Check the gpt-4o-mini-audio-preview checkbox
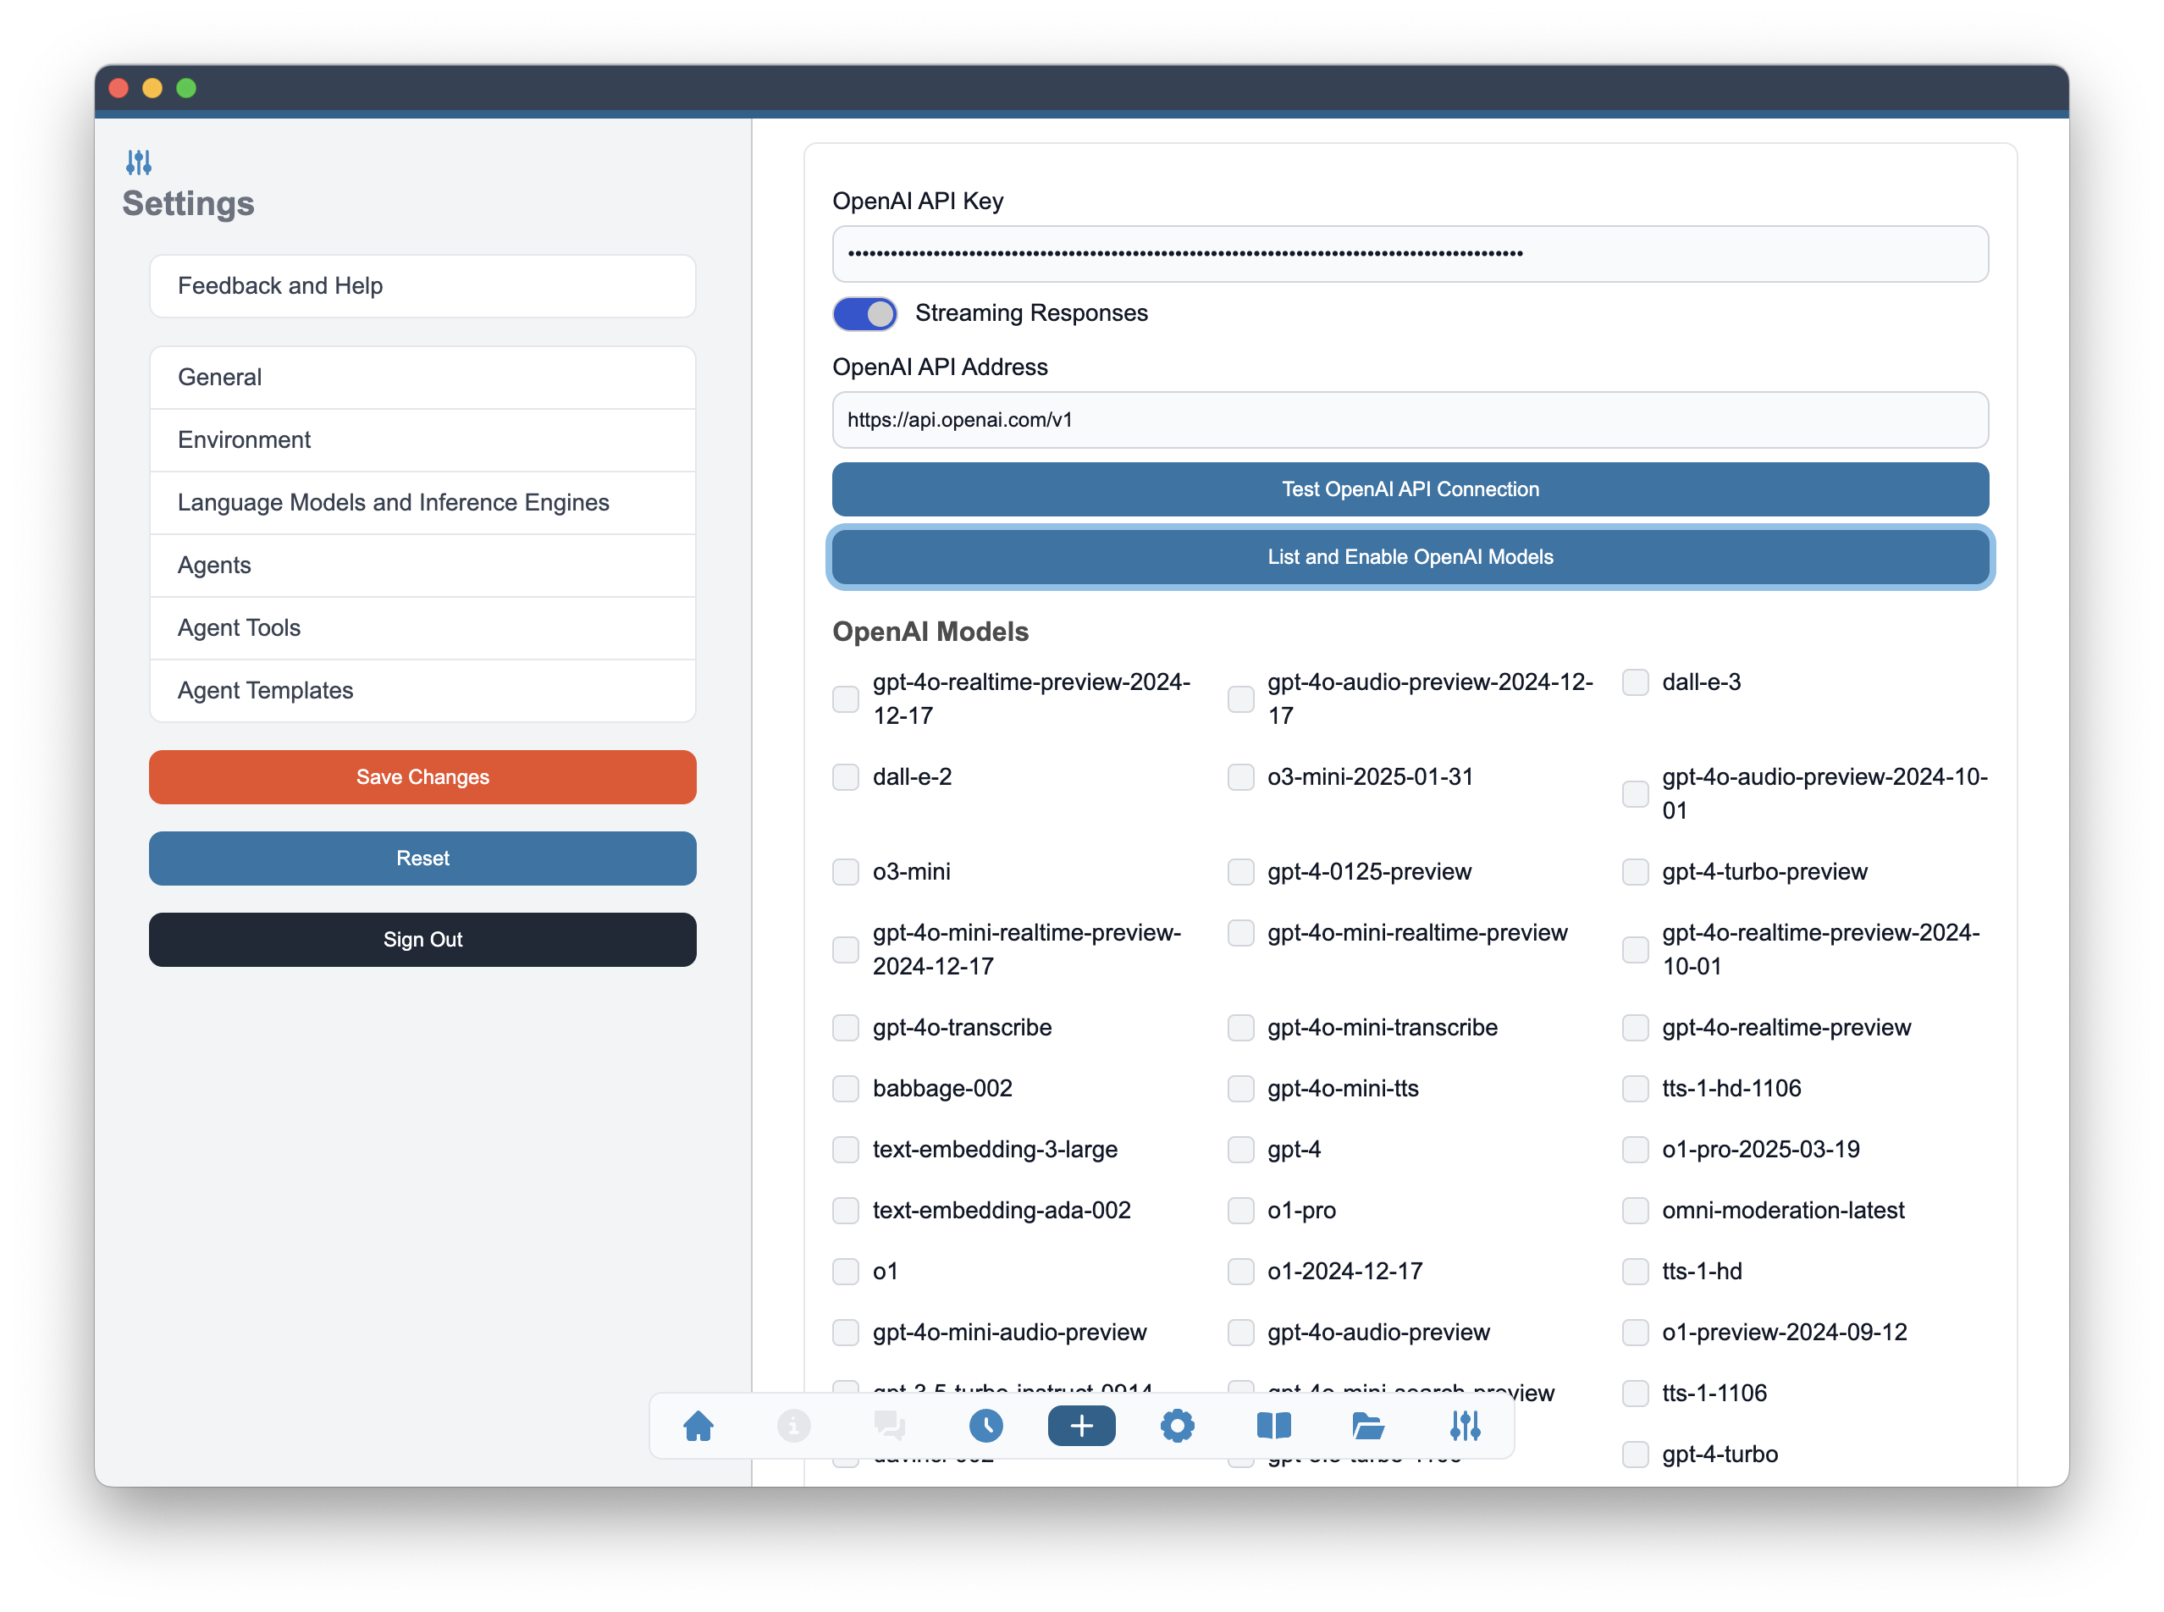 point(845,1332)
